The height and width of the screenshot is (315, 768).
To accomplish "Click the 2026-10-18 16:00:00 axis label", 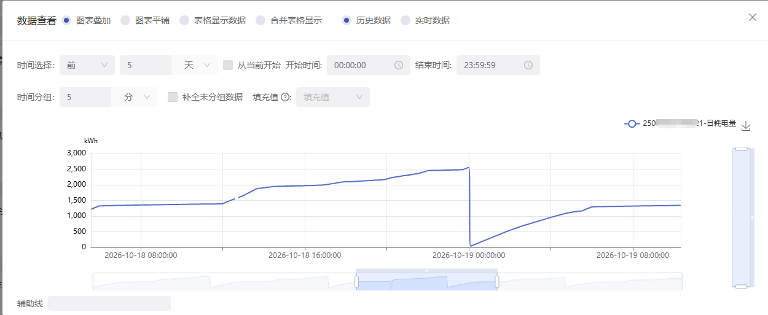I will tap(305, 255).
